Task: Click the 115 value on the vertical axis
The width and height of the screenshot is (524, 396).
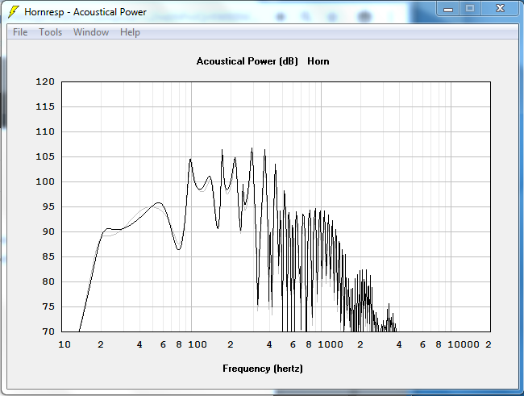Action: click(45, 106)
